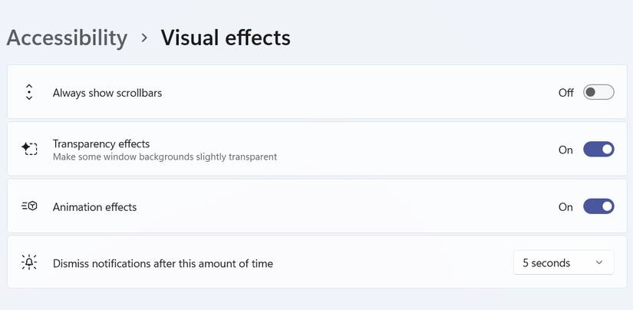Turn off the Transparency effects switch
The height and width of the screenshot is (310, 633).
pos(598,150)
